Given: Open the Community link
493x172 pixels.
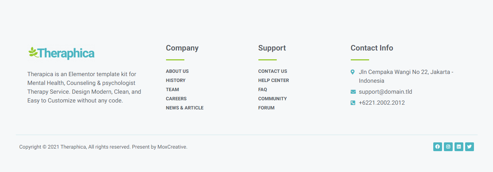Looking at the screenshot, I should point(272,99).
